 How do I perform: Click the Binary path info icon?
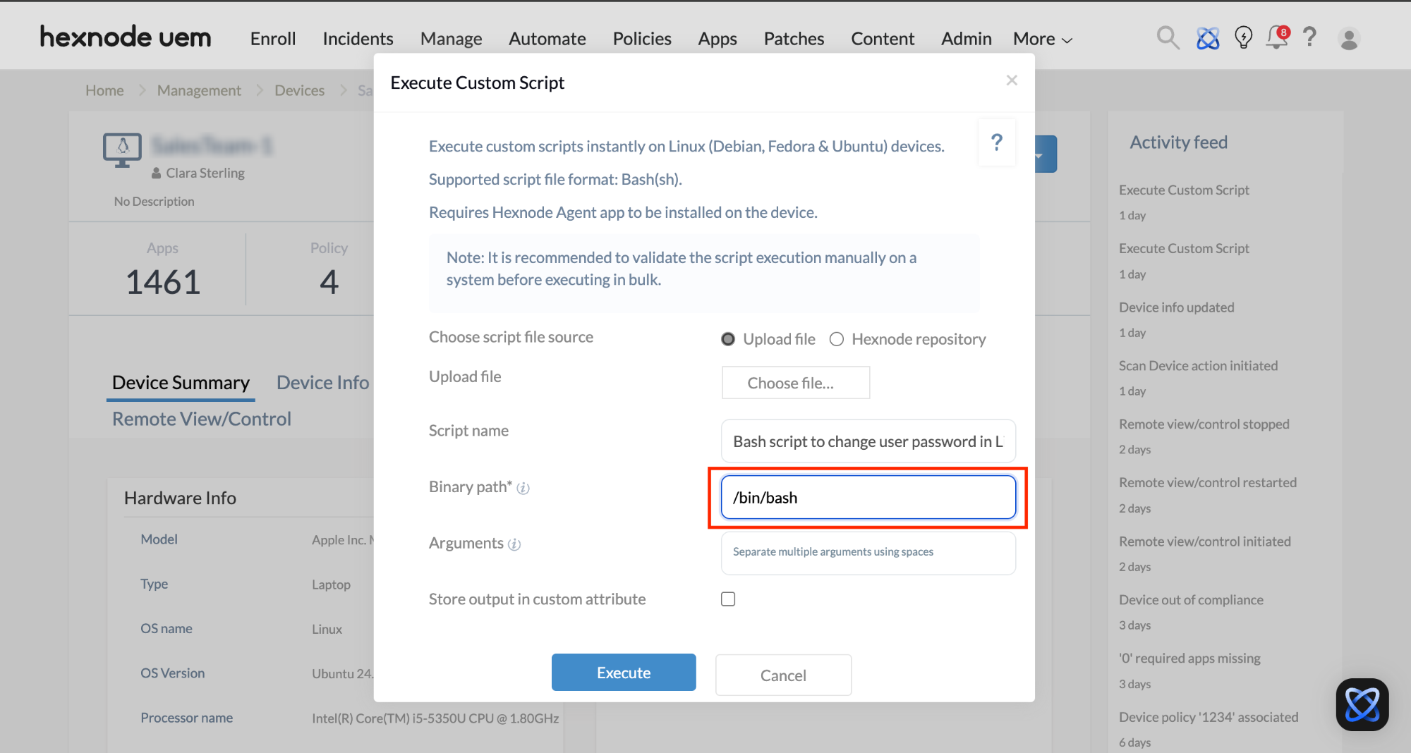point(523,488)
